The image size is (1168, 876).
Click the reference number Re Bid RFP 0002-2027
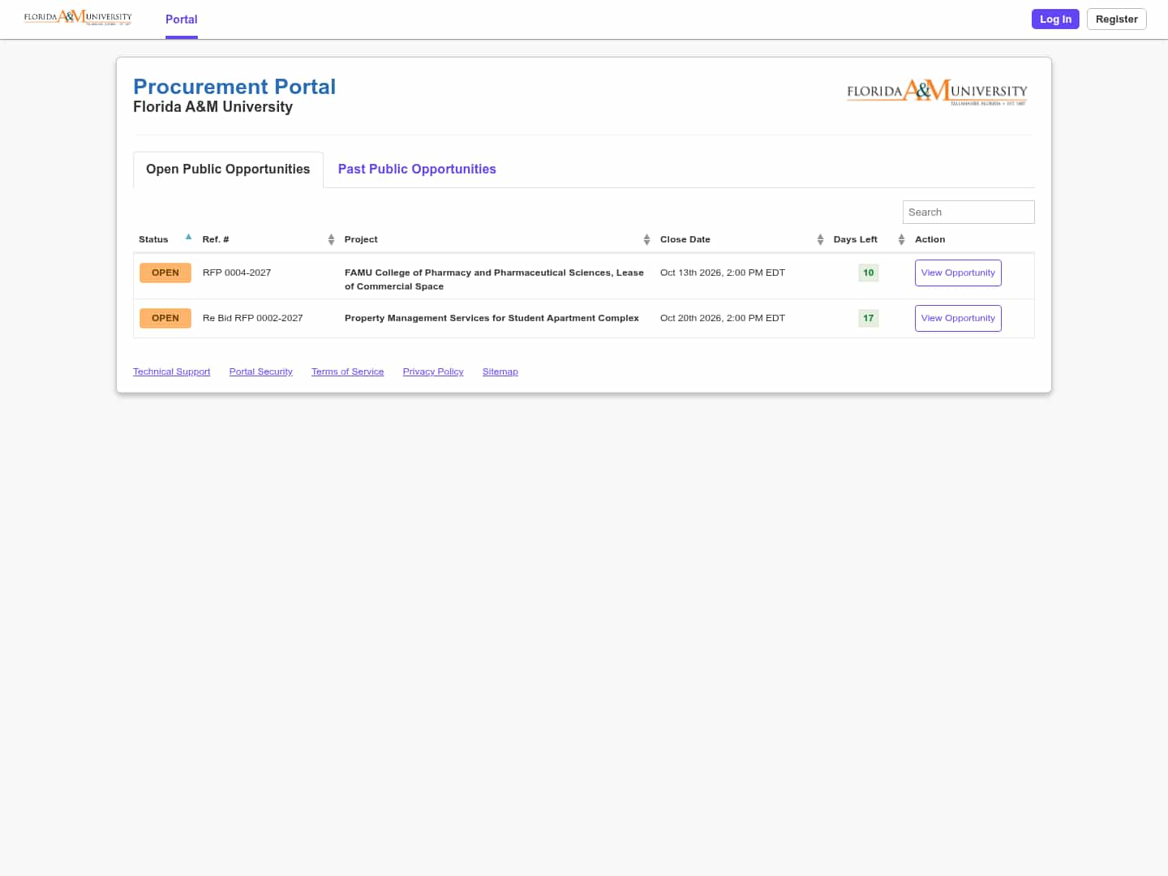[x=253, y=319]
